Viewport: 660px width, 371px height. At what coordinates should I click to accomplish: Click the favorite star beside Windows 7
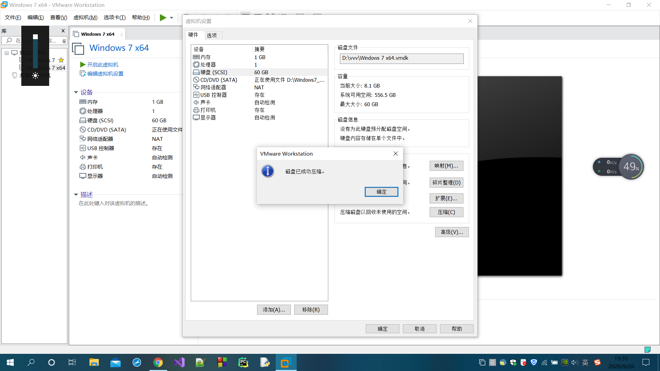coord(61,60)
